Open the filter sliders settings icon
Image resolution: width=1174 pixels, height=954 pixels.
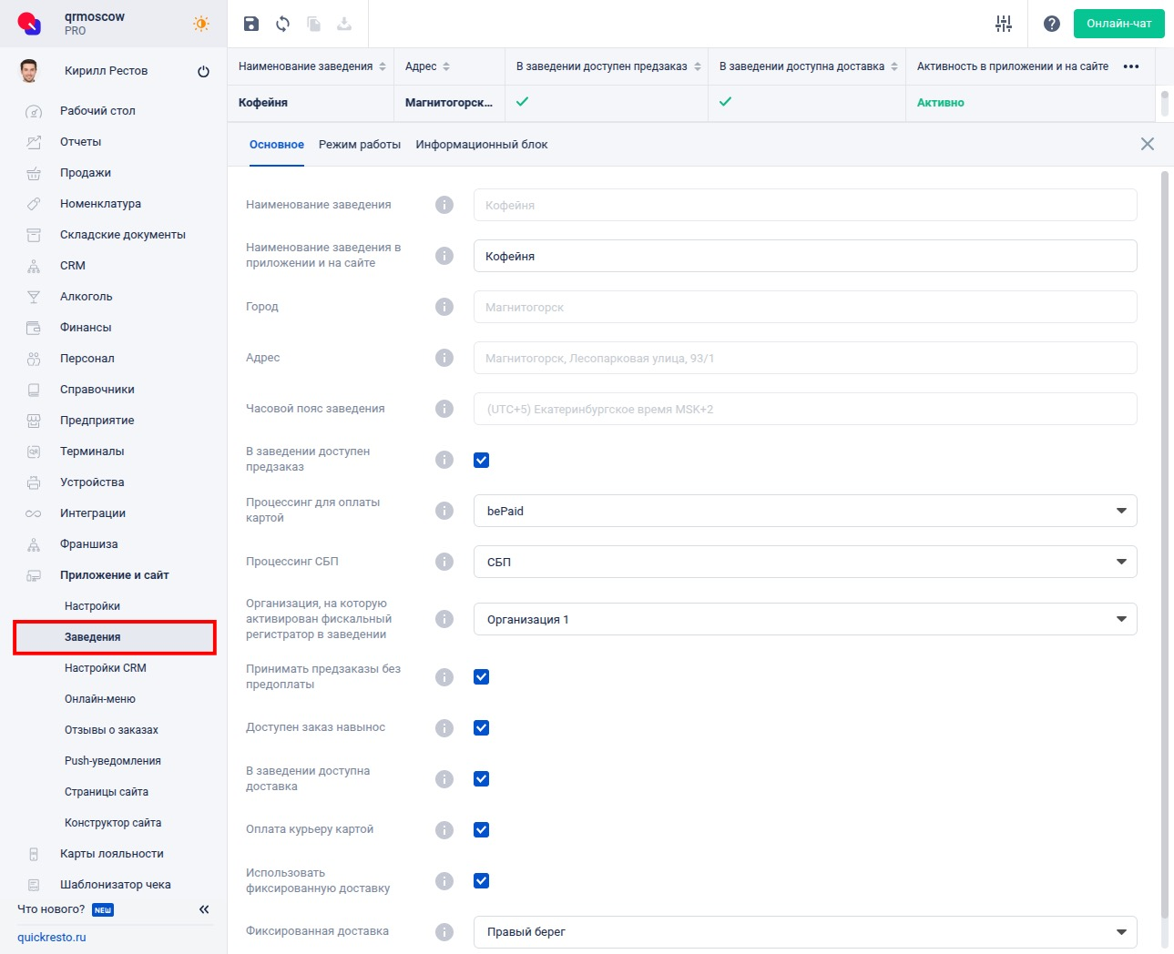1004,24
